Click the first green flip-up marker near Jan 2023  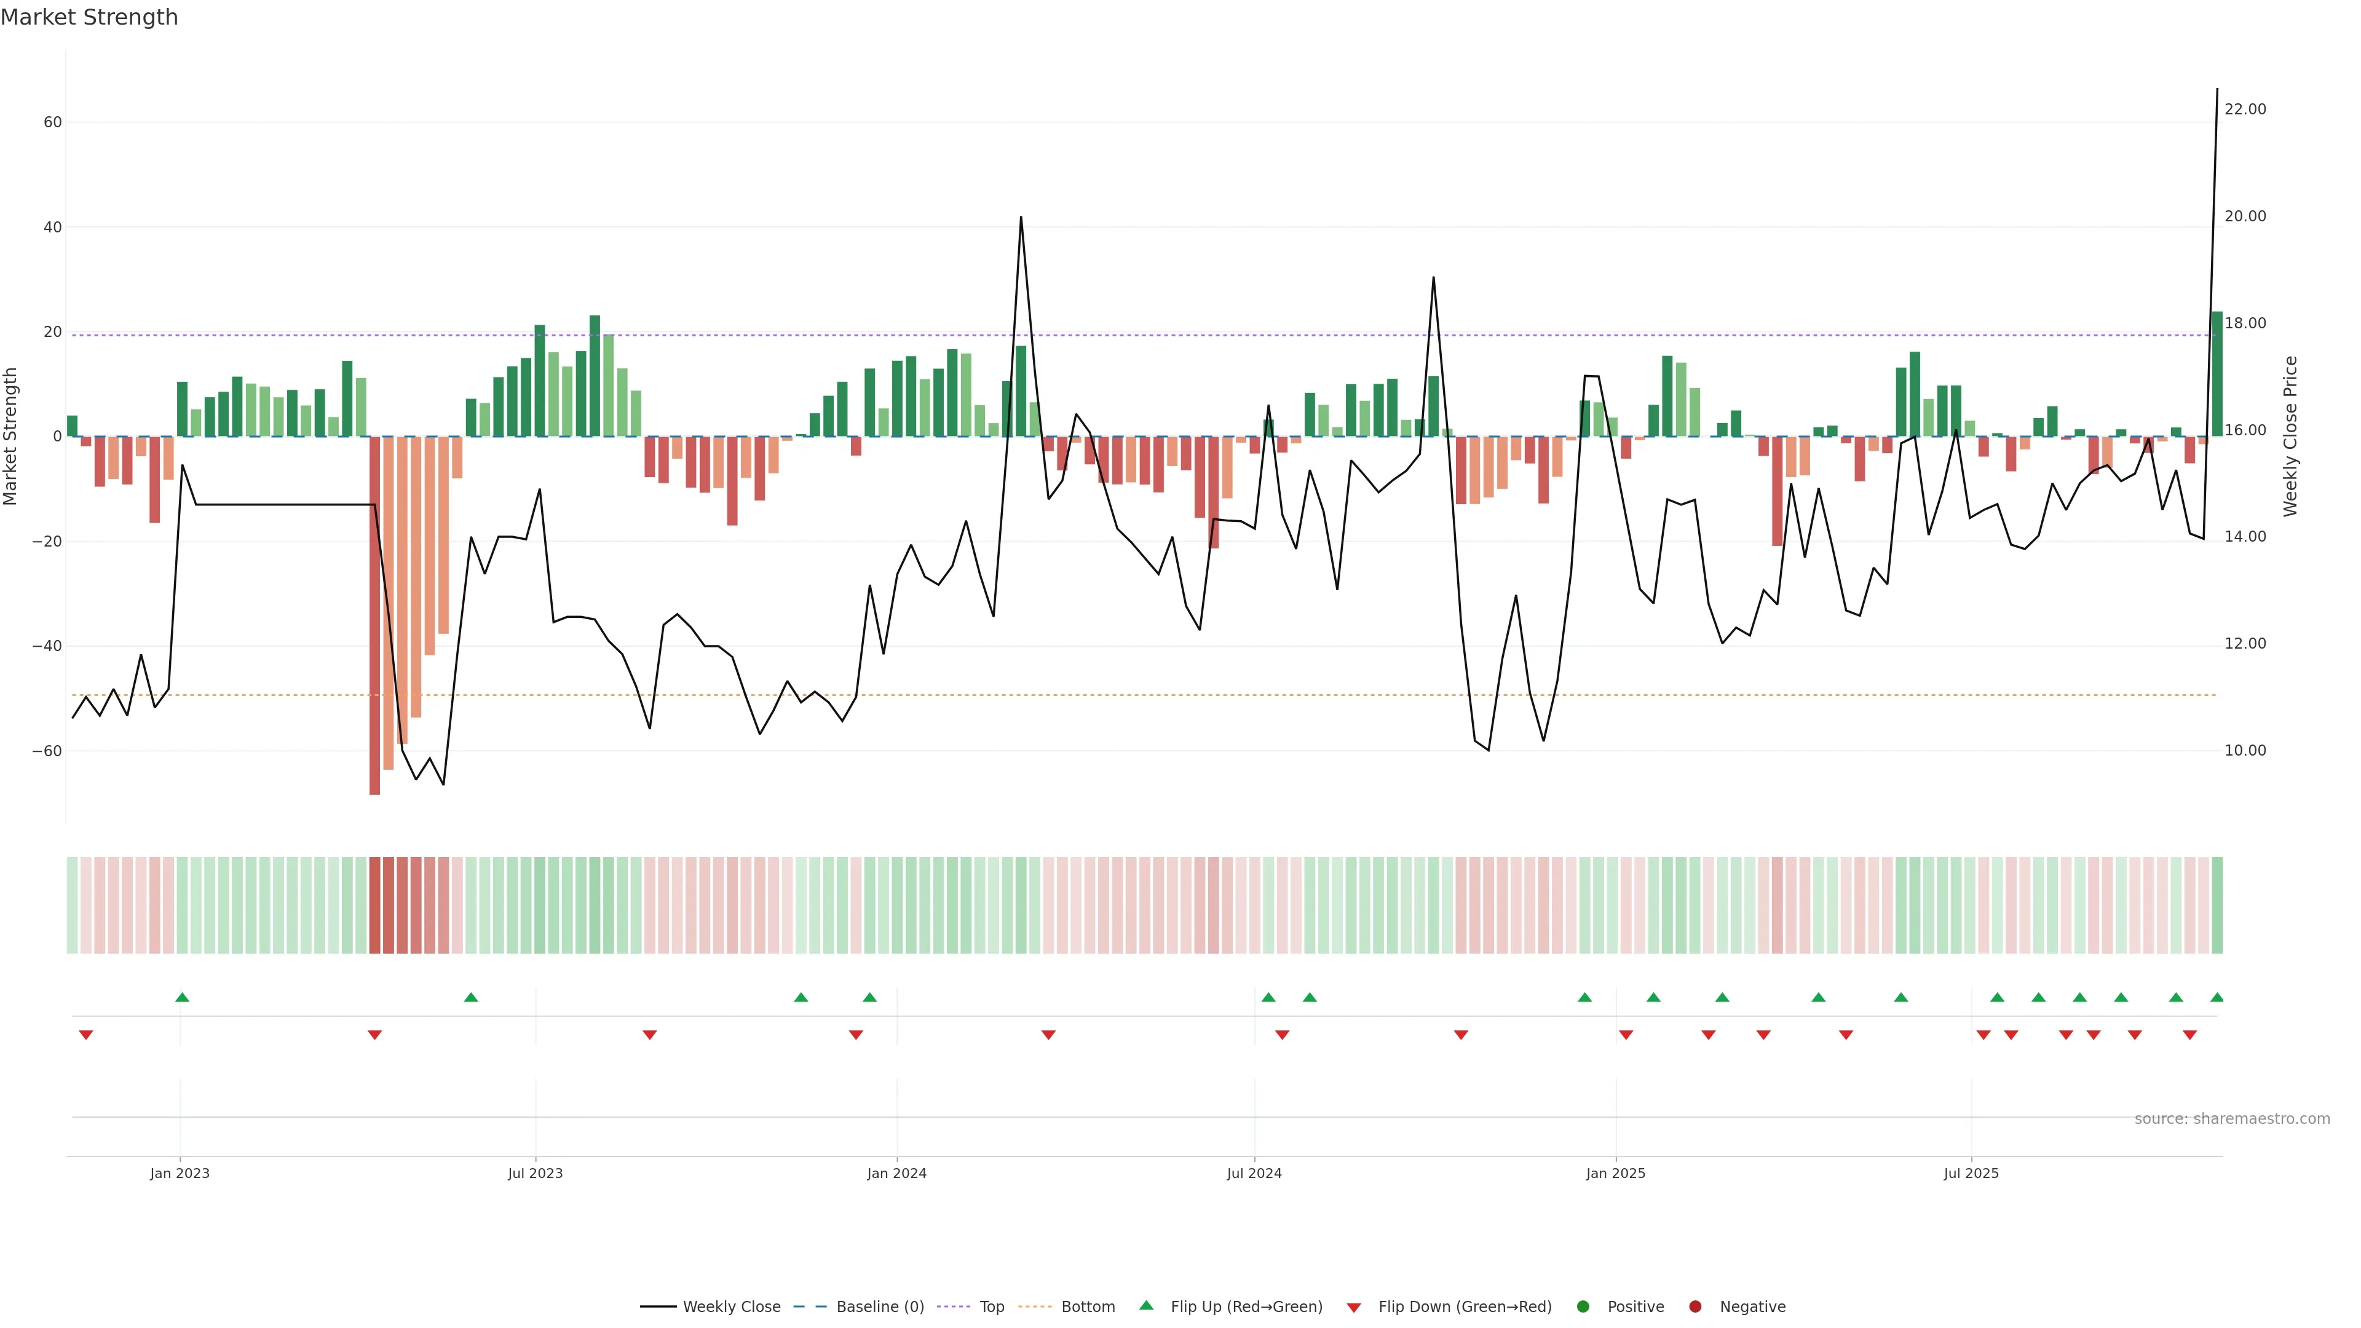(x=183, y=997)
